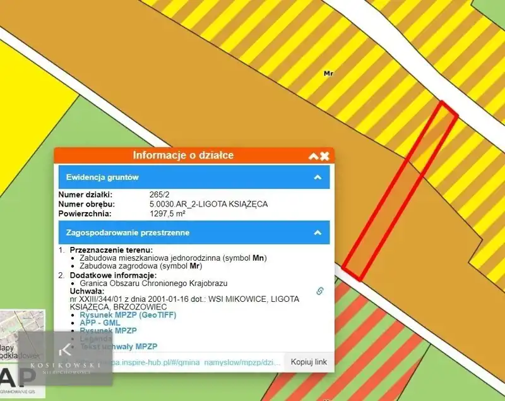Collapse the Ewidencja gruntów section

click(x=318, y=177)
